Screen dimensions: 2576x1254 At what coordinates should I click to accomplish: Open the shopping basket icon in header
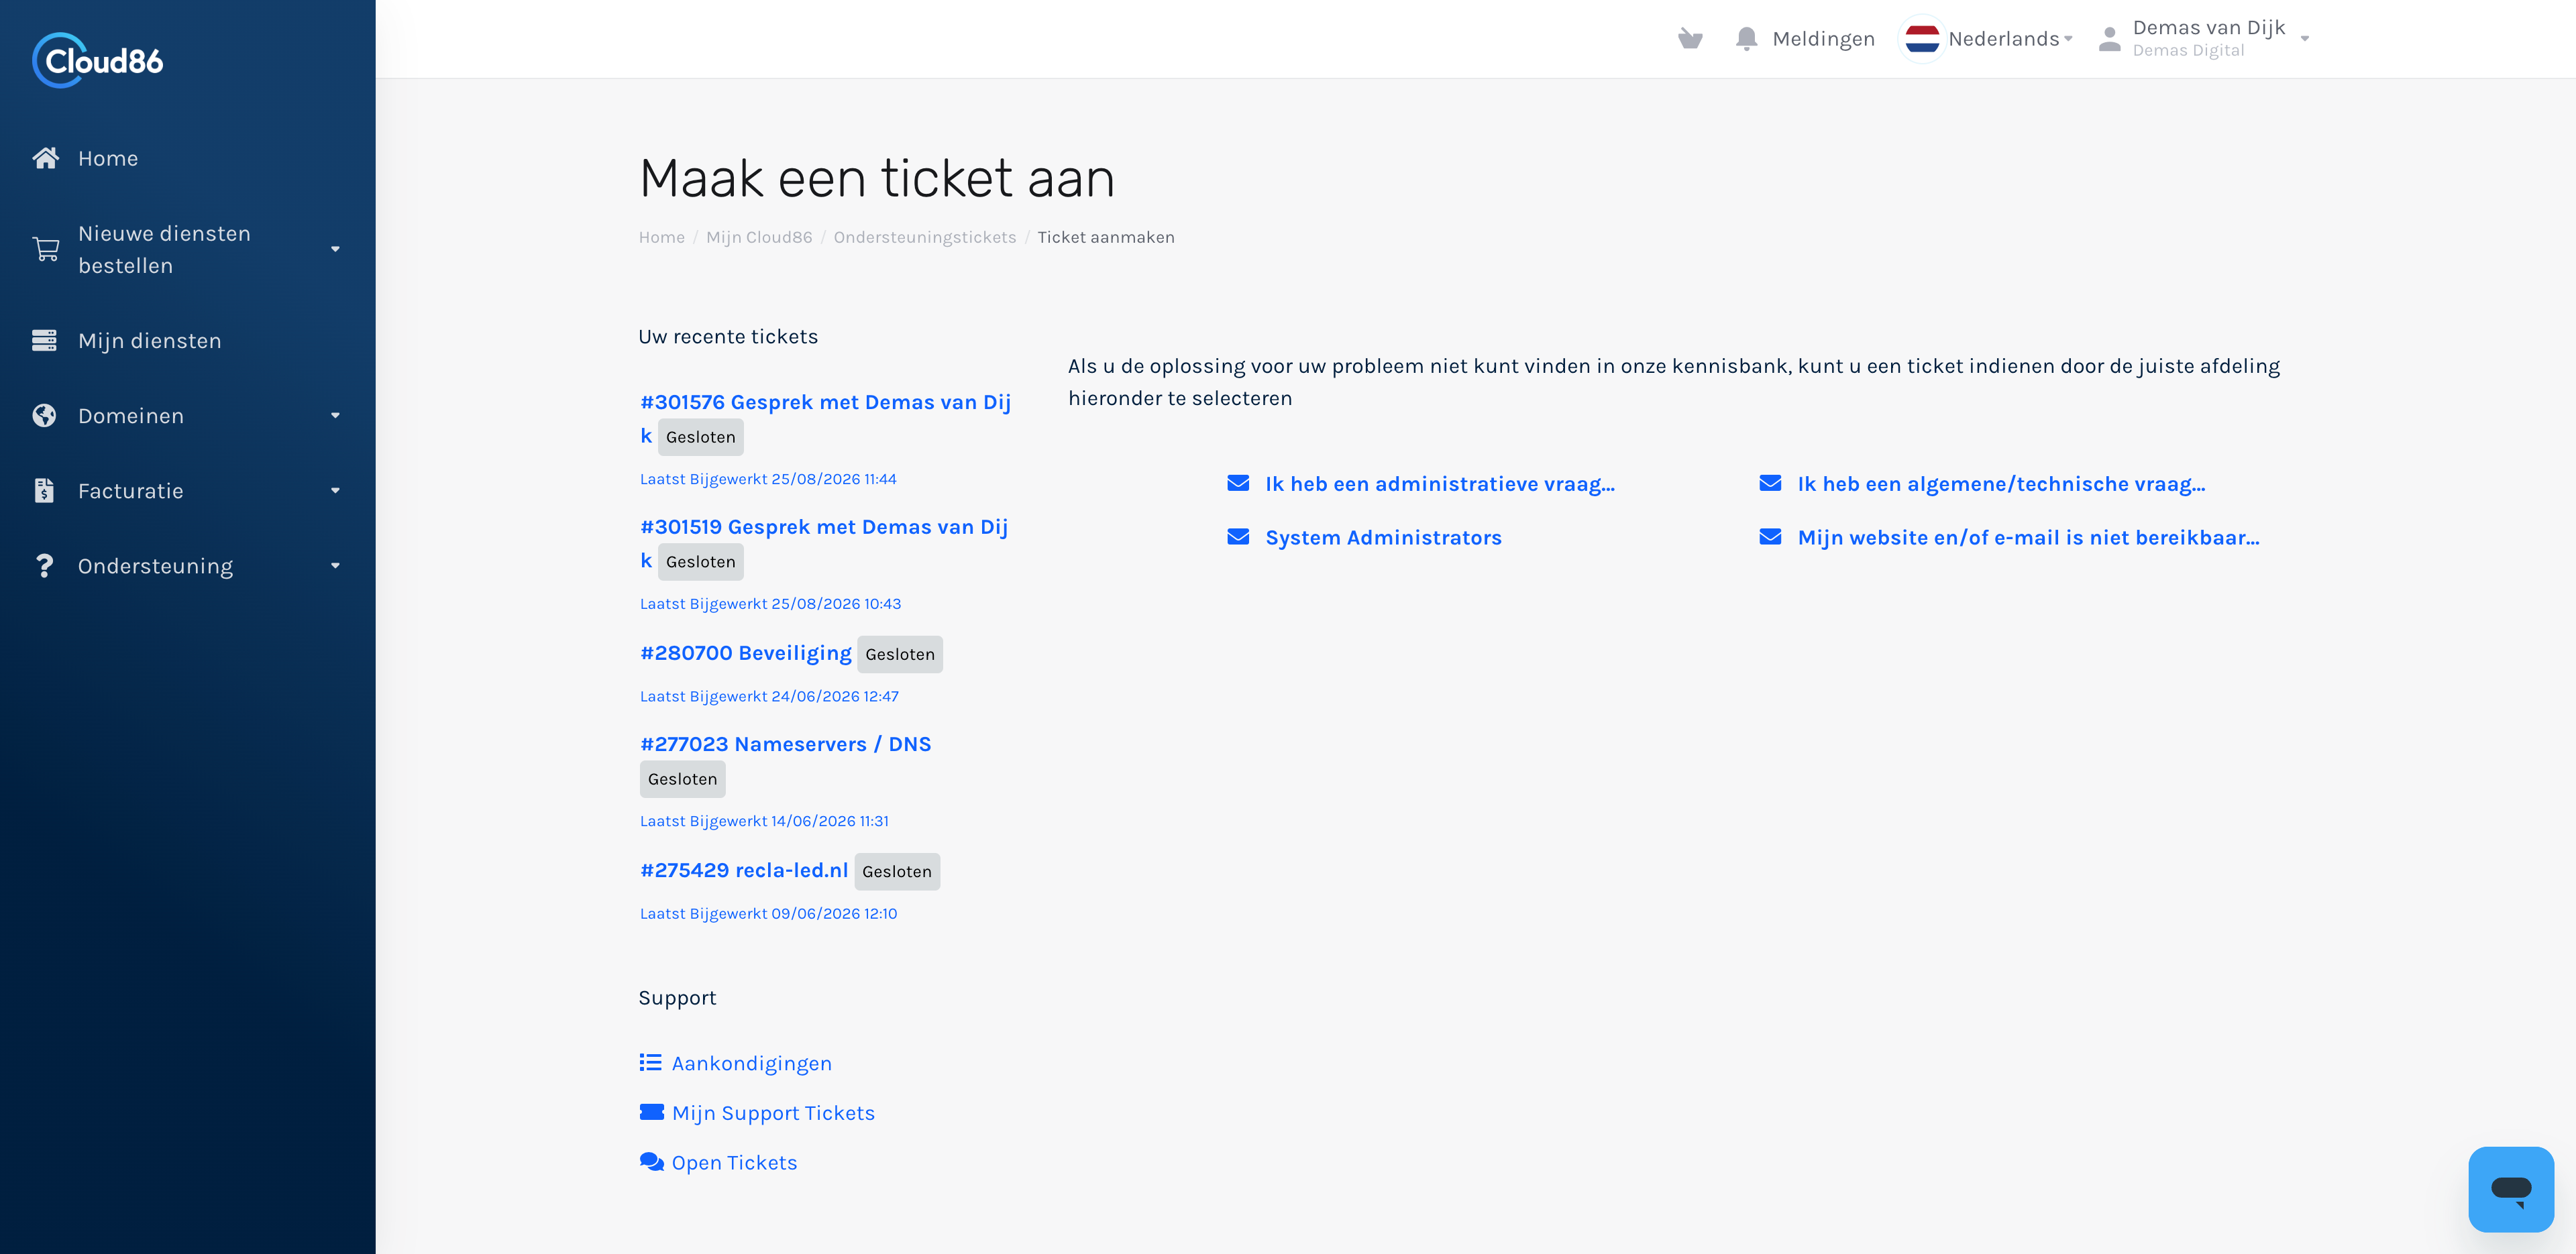pyautogui.click(x=1690, y=39)
